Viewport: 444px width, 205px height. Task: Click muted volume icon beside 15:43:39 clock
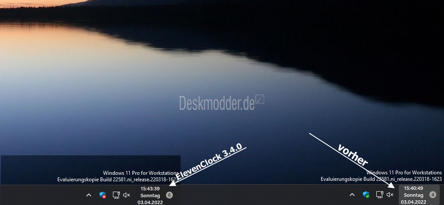127,195
